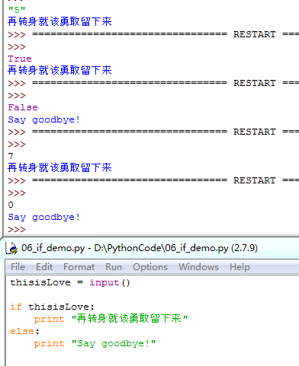Viewport: 299px width, 366px height.
Task: Click the '7' input in the shell
Action: click(x=11, y=156)
